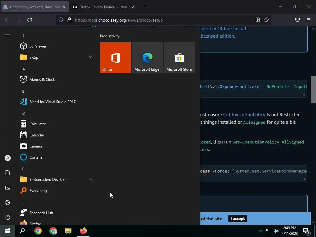
Task: Open the first Chrome taskbar icon
Action: 38,231
